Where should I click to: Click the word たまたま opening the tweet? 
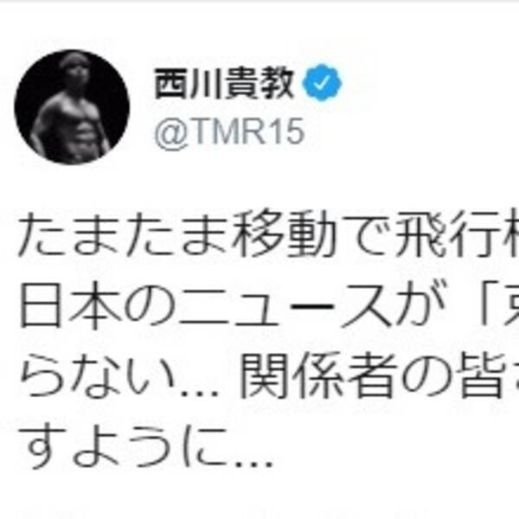coord(125,235)
